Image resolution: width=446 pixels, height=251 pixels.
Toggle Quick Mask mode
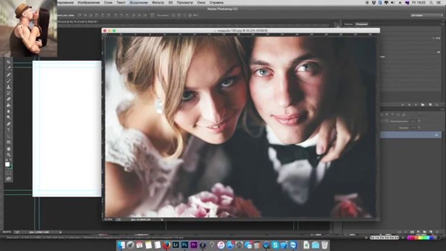coord(8,172)
